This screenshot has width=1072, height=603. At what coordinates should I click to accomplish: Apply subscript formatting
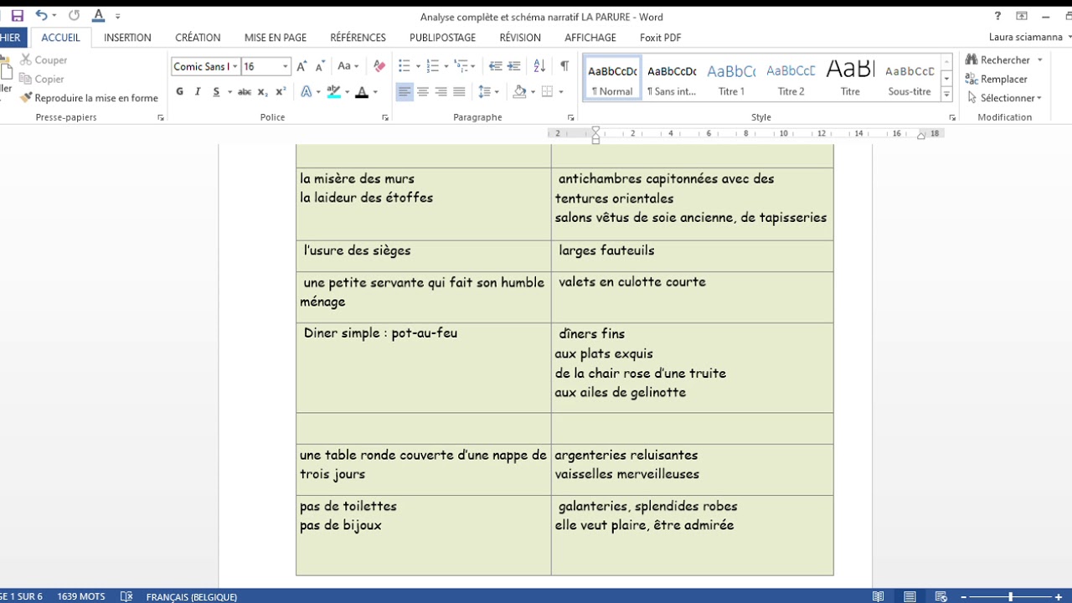click(x=262, y=92)
